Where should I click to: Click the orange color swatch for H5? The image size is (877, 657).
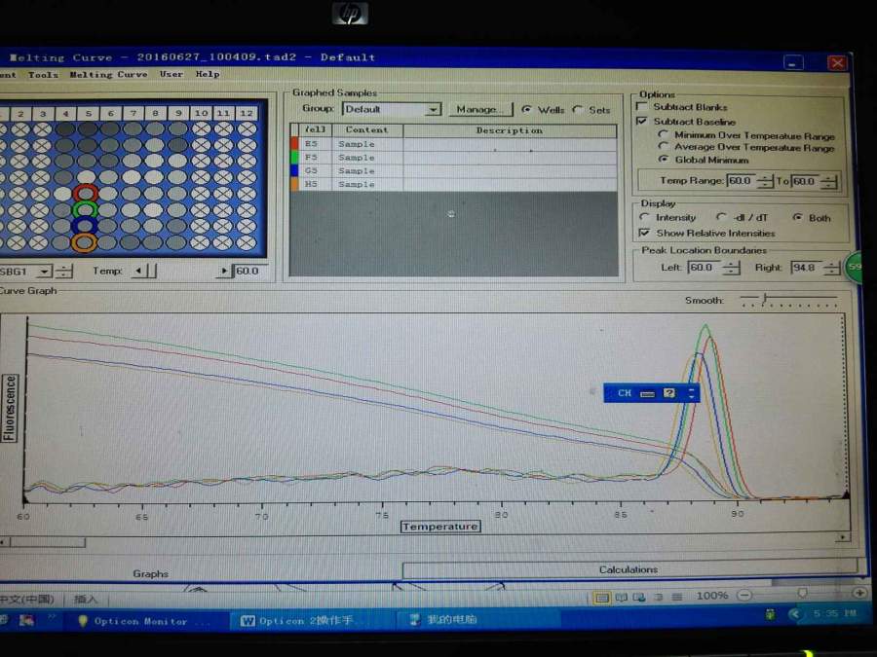[294, 184]
